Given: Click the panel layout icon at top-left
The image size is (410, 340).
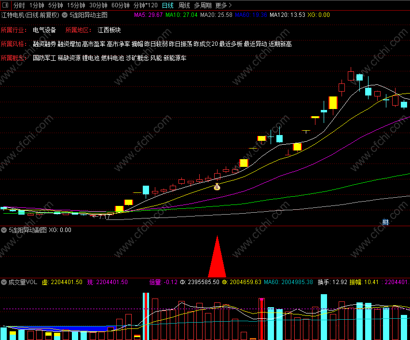Looking at the screenshot, I should tap(5, 5).
